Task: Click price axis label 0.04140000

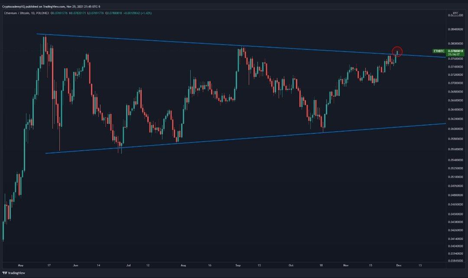Action: pos(455,239)
